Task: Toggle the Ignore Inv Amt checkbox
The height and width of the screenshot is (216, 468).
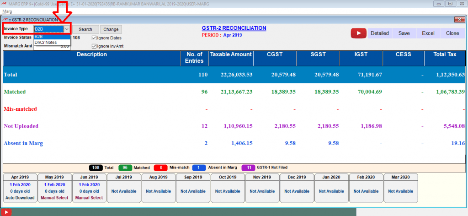Action: [x=94, y=46]
